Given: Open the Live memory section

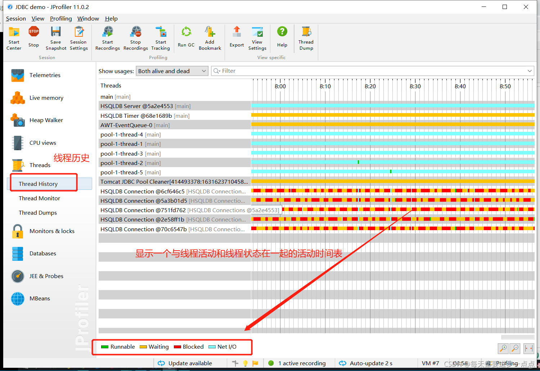Looking at the screenshot, I should coord(46,98).
